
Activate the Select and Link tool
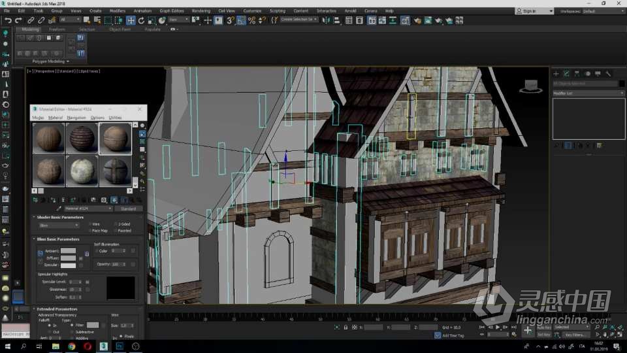point(31,20)
